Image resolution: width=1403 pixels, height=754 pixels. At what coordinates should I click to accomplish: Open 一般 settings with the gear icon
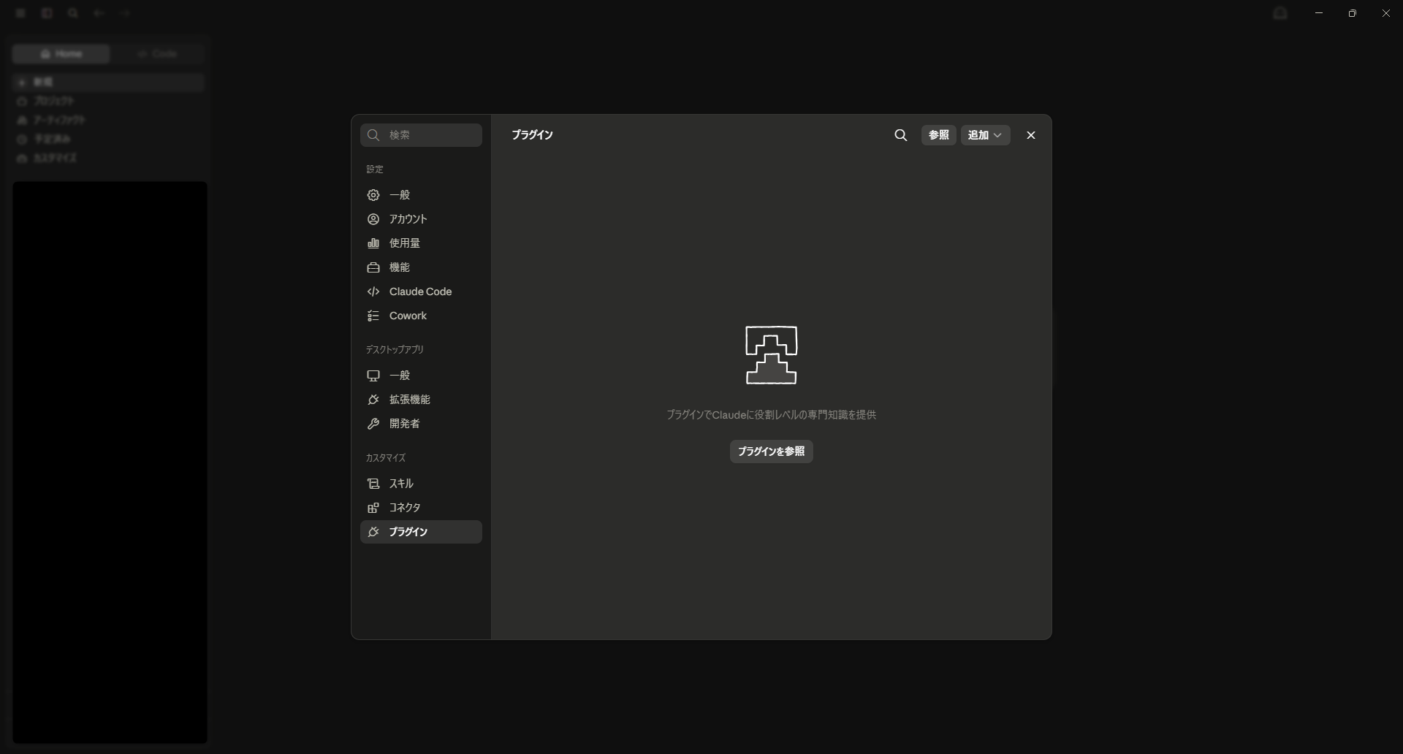point(373,195)
